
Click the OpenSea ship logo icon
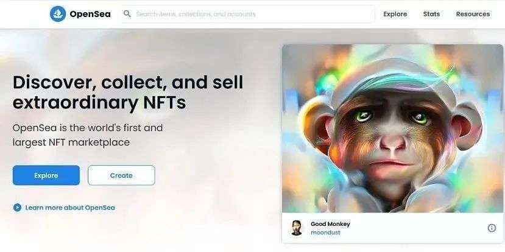(58, 14)
